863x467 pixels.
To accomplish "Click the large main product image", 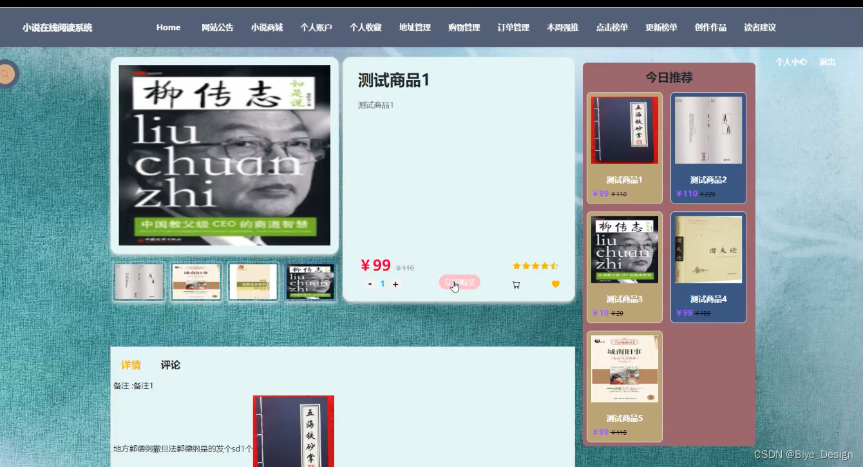I will [x=225, y=155].
